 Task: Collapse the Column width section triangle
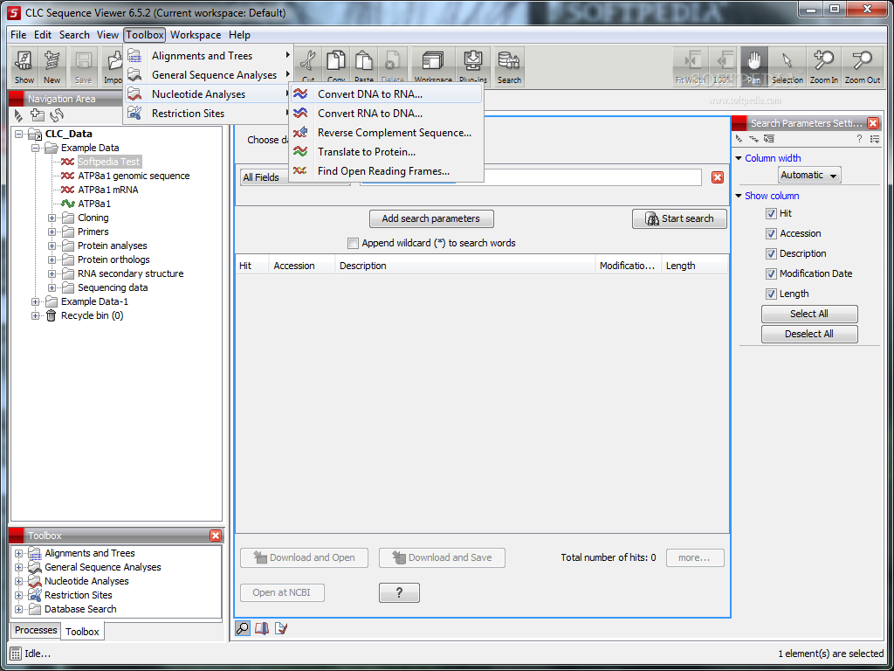click(x=739, y=159)
